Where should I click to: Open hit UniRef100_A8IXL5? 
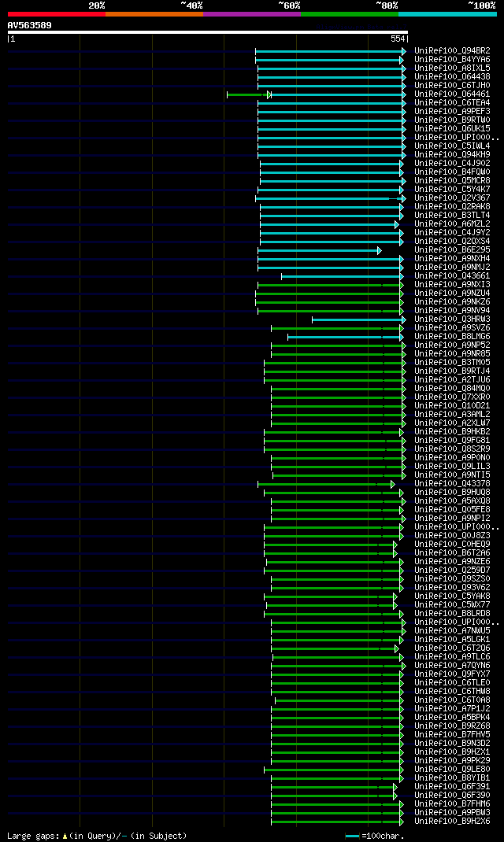(452, 68)
